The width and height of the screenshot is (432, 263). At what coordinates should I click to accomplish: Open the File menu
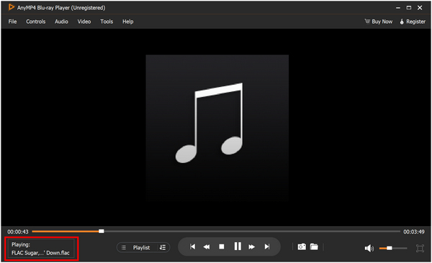pyautogui.click(x=12, y=22)
